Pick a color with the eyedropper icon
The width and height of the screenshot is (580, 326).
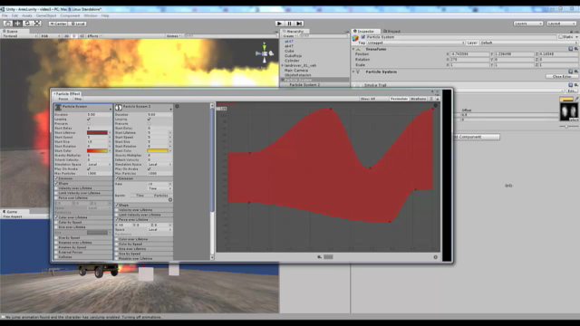click(x=576, y=99)
